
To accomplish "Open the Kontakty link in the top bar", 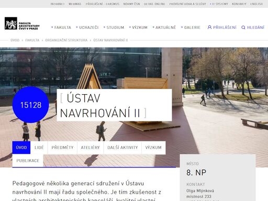I will 239,4.
